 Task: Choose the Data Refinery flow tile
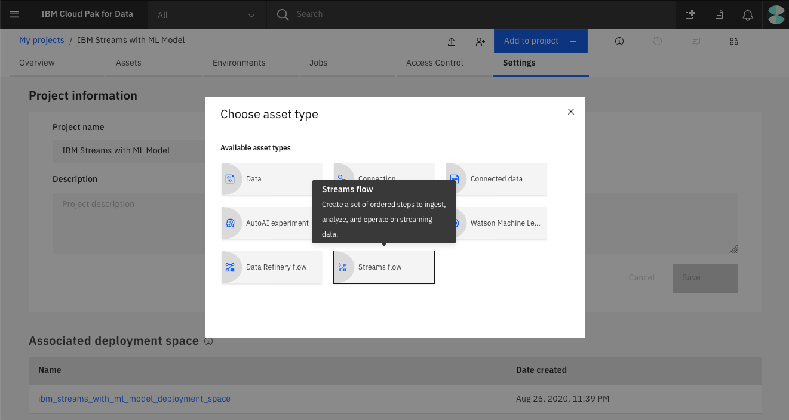click(272, 267)
